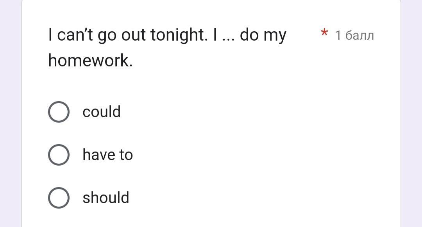The width and height of the screenshot is (422, 227).
Task: Click the words "do my" in the question
Action: click(x=263, y=35)
